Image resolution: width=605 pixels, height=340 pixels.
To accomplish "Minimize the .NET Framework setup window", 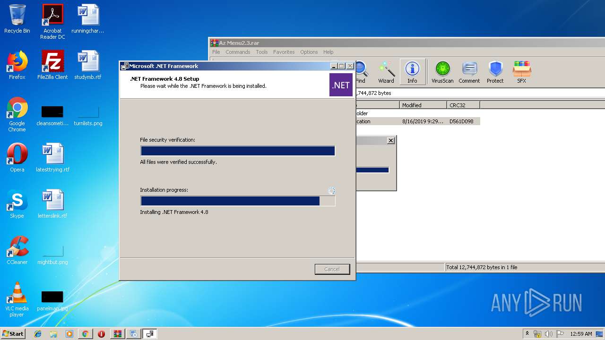I will pos(334,66).
